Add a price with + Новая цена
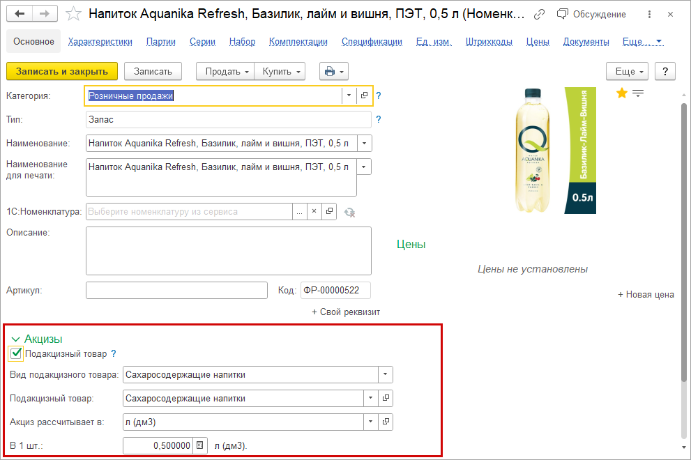Screen dimensions: 691x460 tap(646, 294)
